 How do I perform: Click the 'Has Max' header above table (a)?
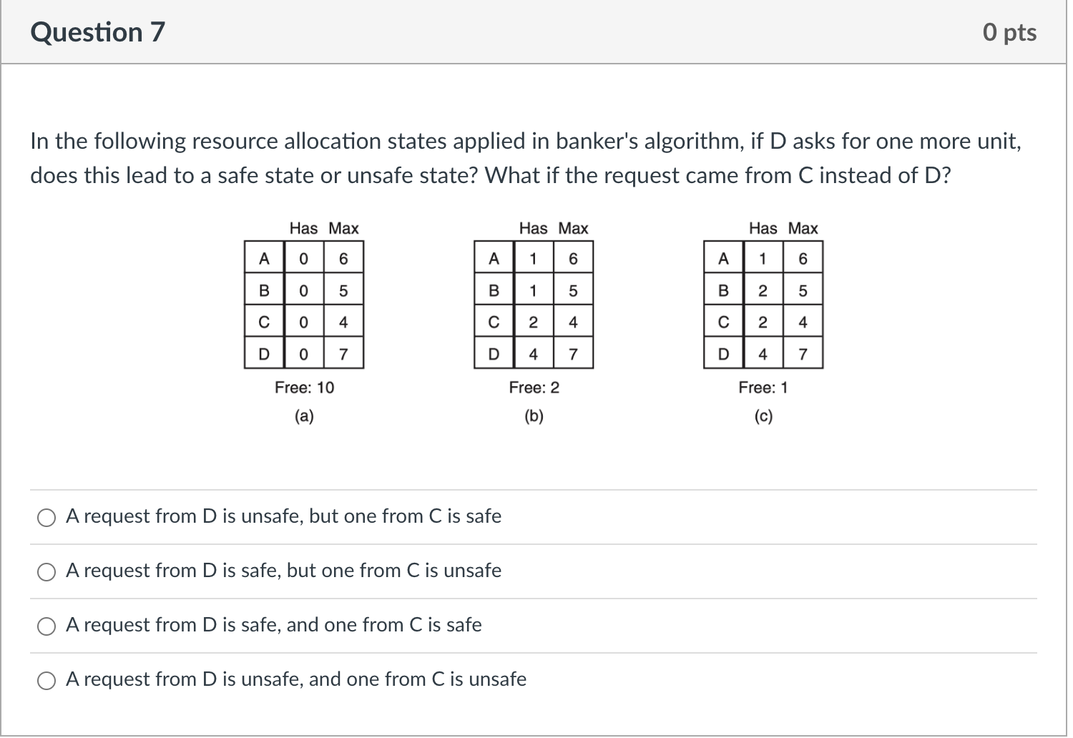tap(323, 228)
